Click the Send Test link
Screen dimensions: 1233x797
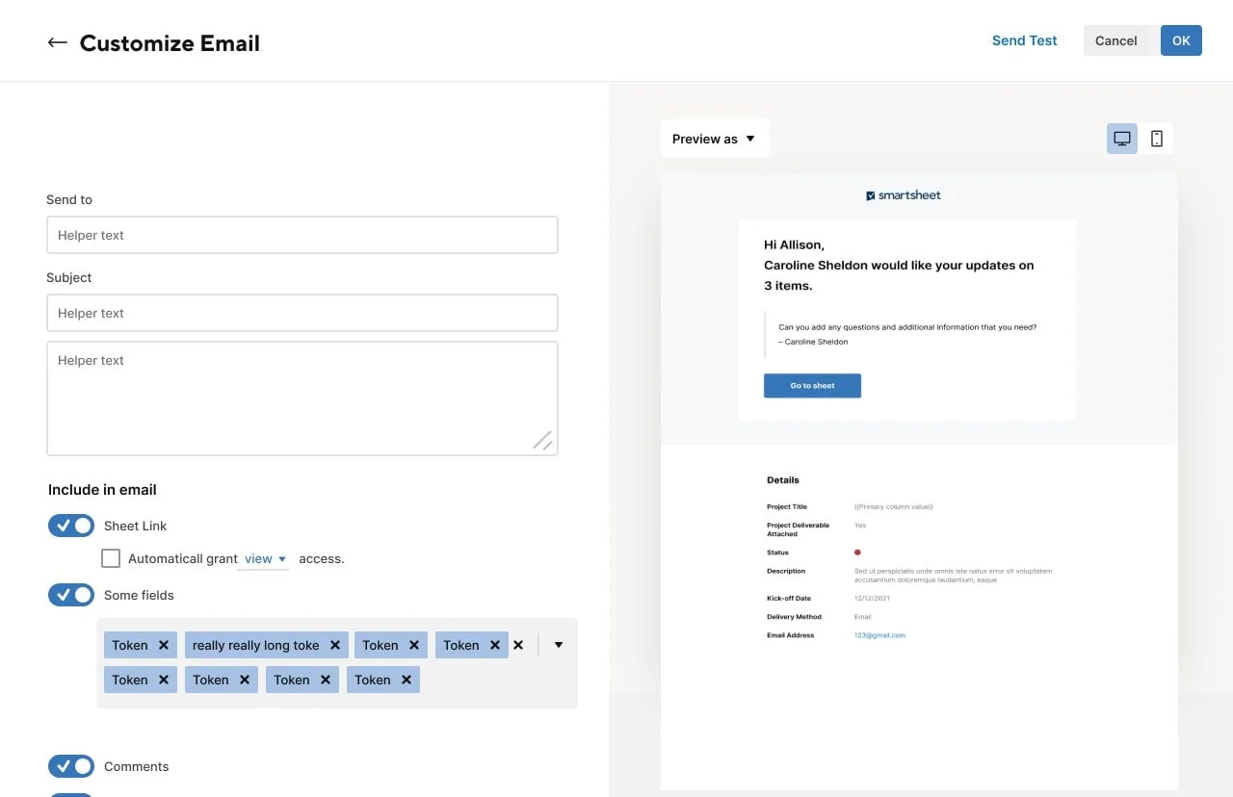point(1024,40)
